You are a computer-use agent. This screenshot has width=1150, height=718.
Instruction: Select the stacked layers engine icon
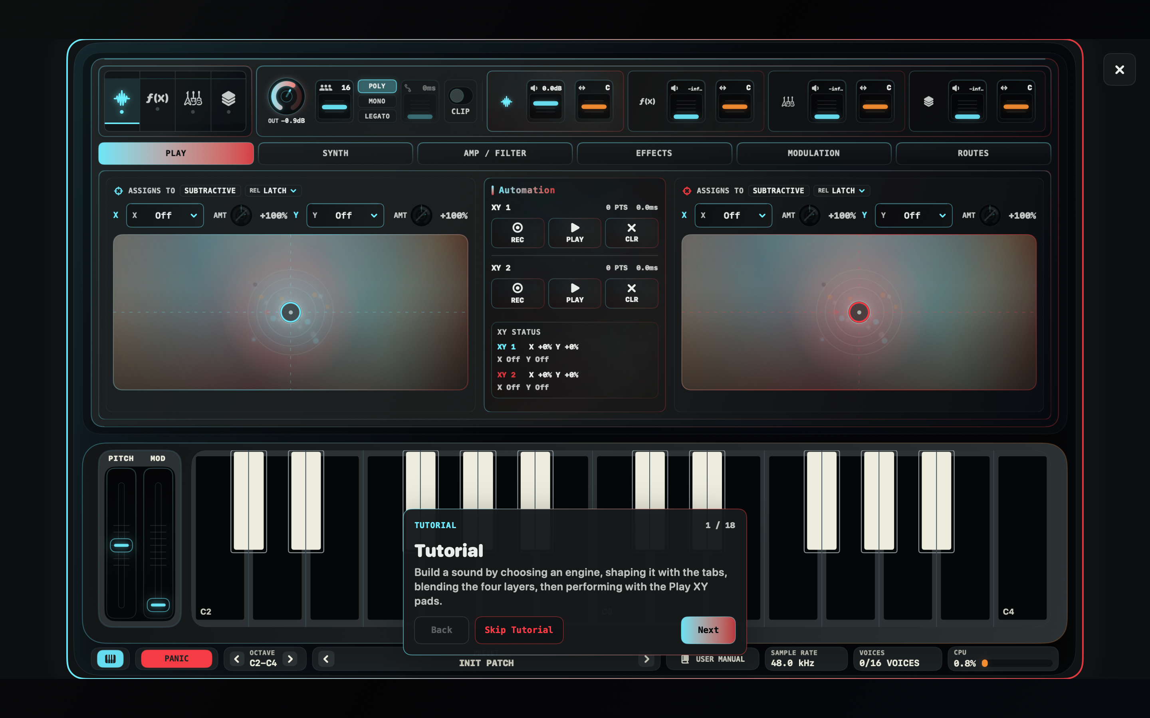pos(228,99)
